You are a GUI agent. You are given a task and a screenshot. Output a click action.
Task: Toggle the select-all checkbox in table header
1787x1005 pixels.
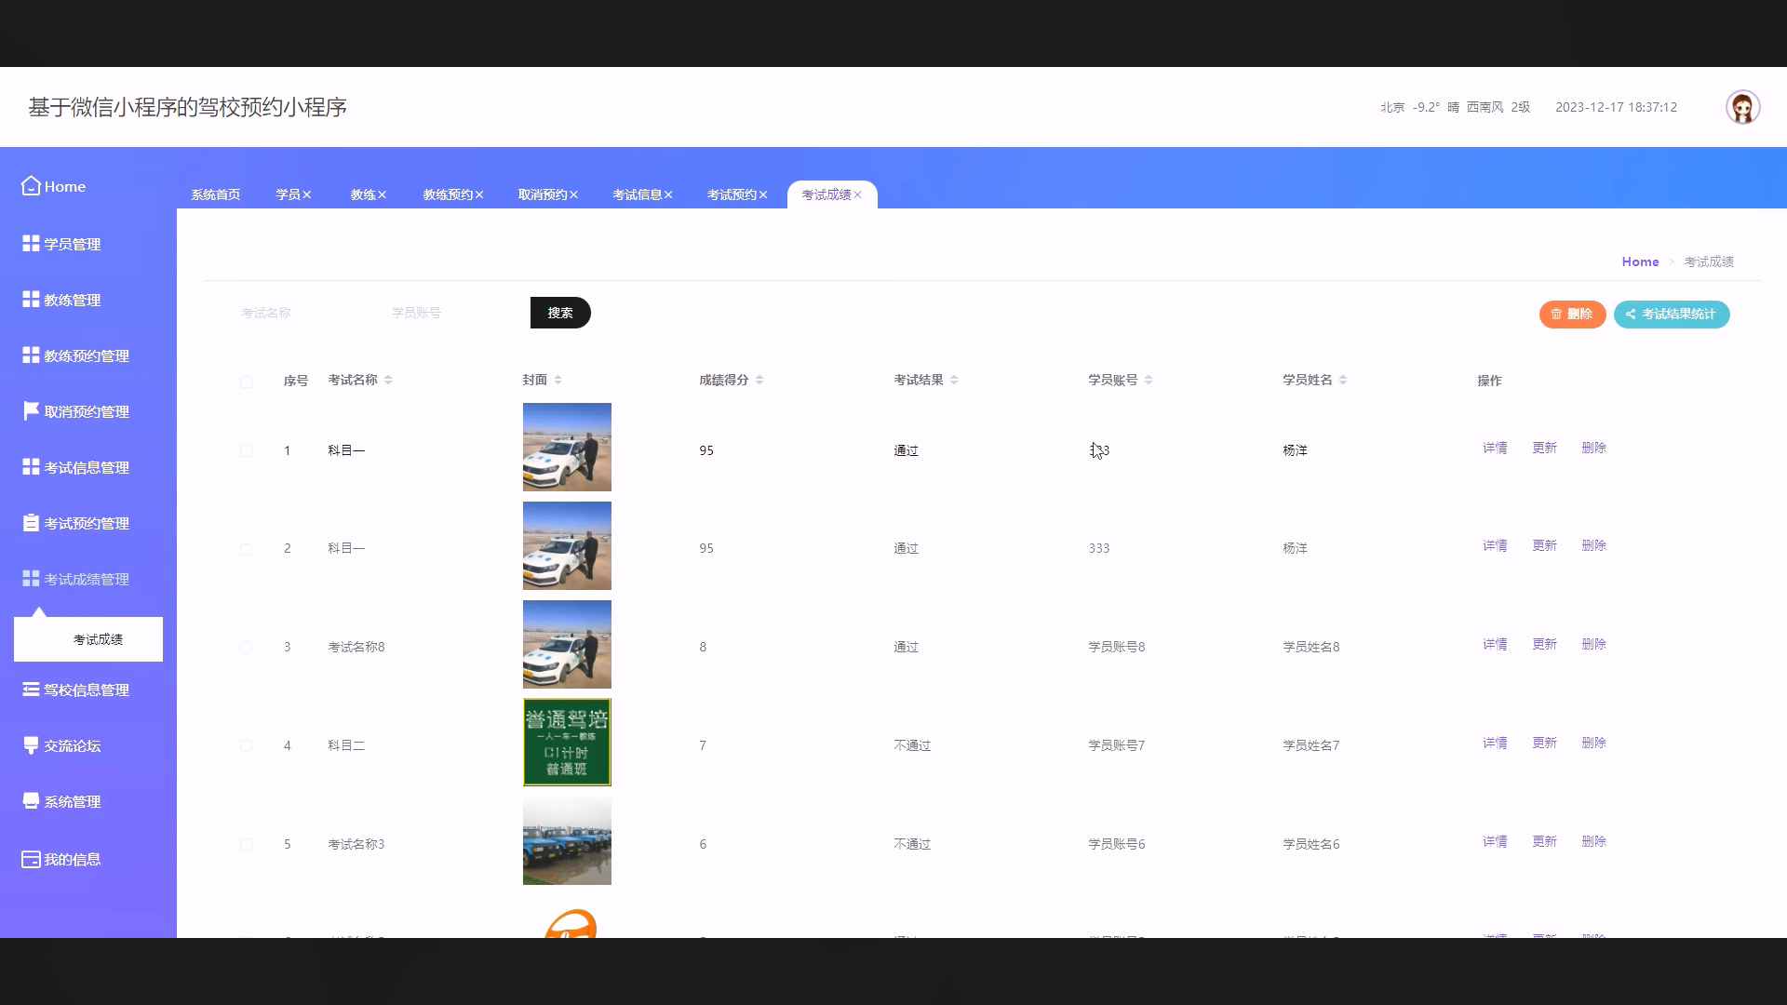tap(246, 382)
